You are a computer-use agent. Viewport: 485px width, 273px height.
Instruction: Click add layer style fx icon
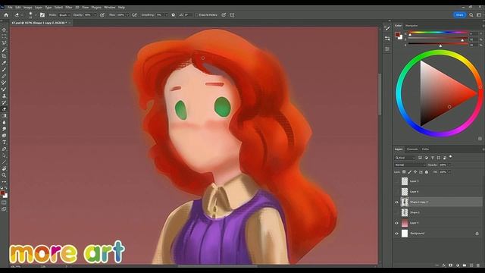click(444, 265)
